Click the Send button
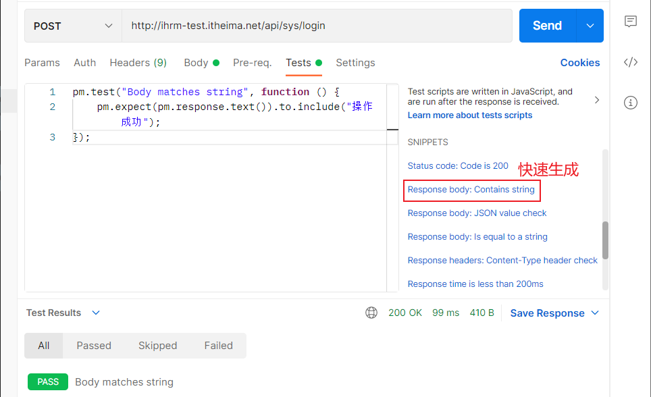651x397 pixels. (547, 26)
